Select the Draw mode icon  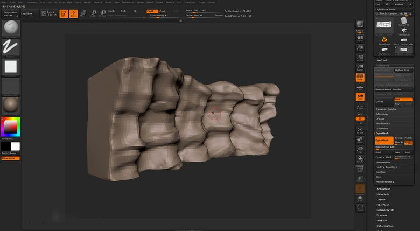[73, 13]
